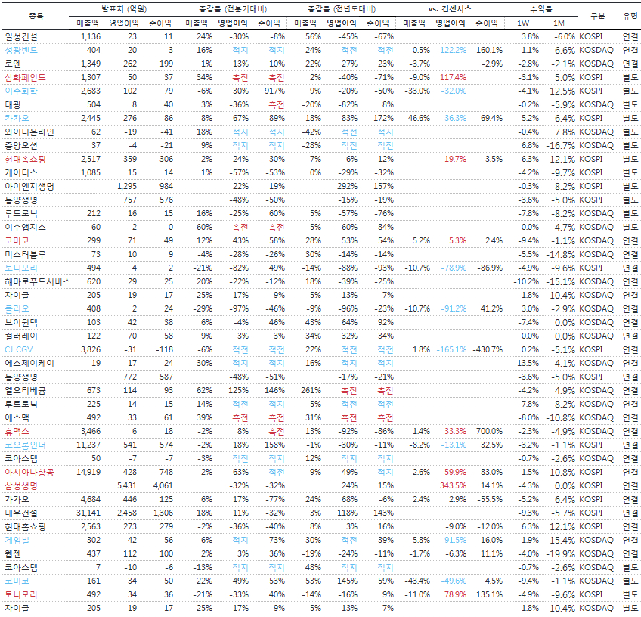The height and width of the screenshot is (617, 641).
Task: Click the red 휴맥스 stock name
Action: (x=17, y=431)
